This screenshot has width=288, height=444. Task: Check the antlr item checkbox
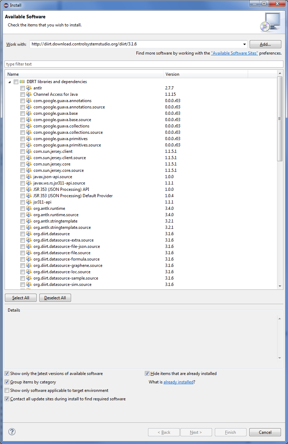tap(23, 88)
